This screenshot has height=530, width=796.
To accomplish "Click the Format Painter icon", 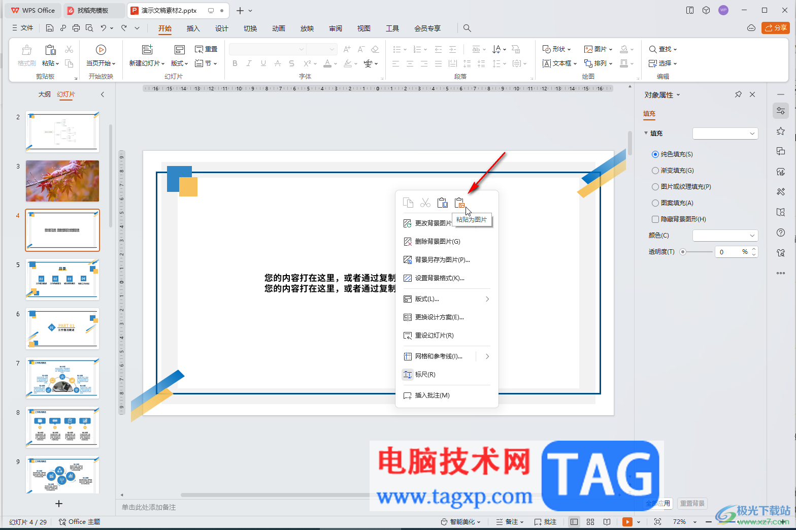I will click(26, 50).
